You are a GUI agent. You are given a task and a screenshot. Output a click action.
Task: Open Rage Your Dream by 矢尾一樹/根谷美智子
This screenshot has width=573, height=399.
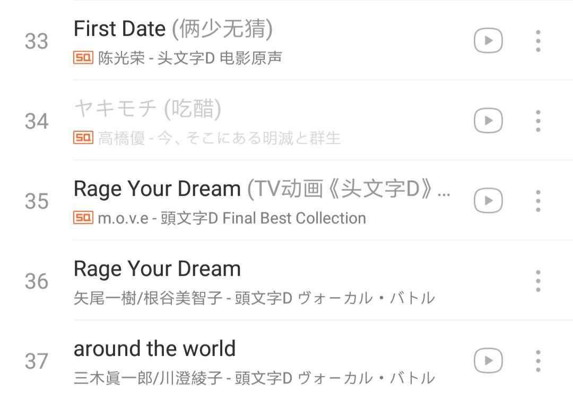point(157,268)
